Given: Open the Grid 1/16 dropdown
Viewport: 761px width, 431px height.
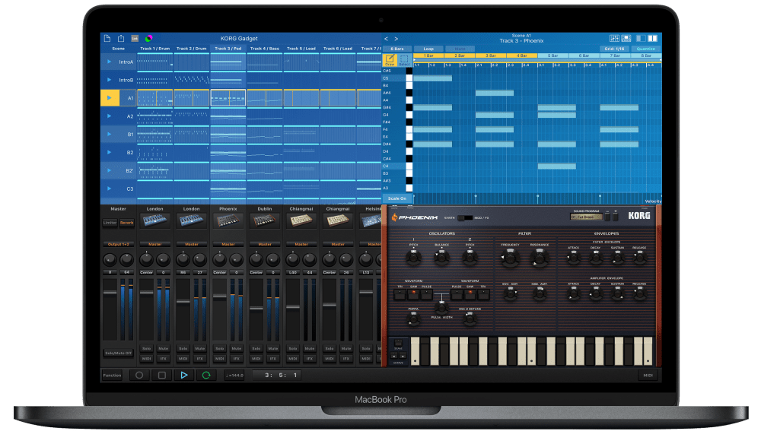Looking at the screenshot, I should pyautogui.click(x=613, y=49).
